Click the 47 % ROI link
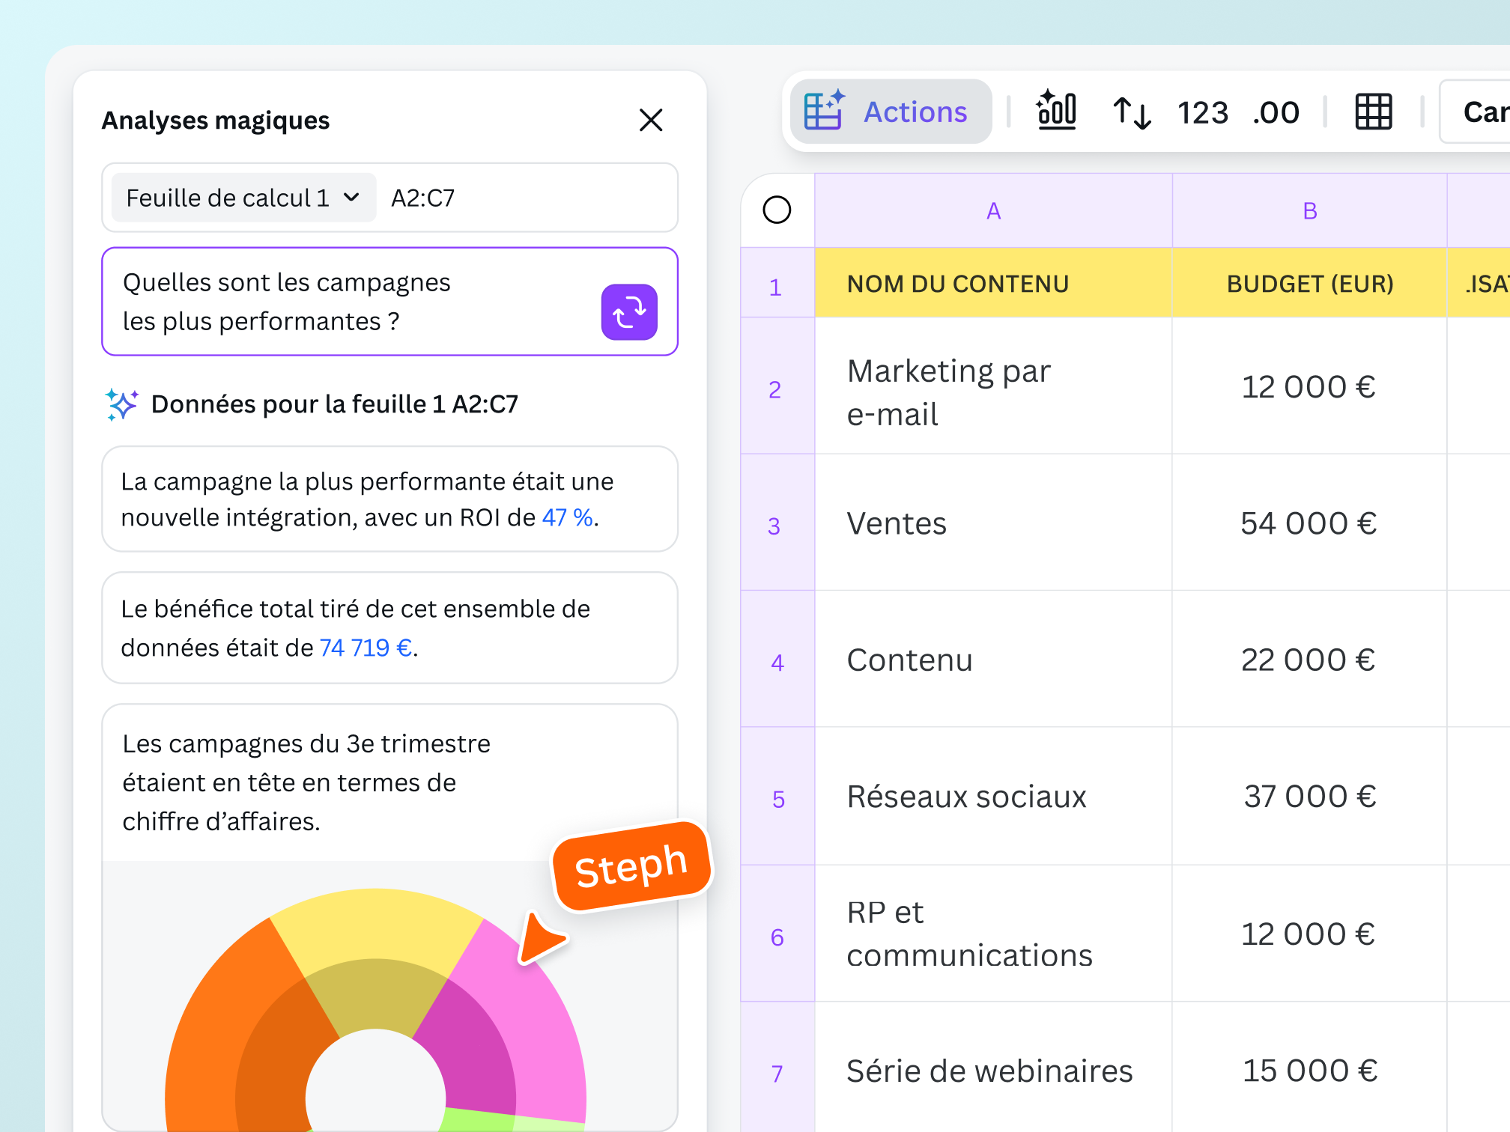1510x1132 pixels. (567, 517)
